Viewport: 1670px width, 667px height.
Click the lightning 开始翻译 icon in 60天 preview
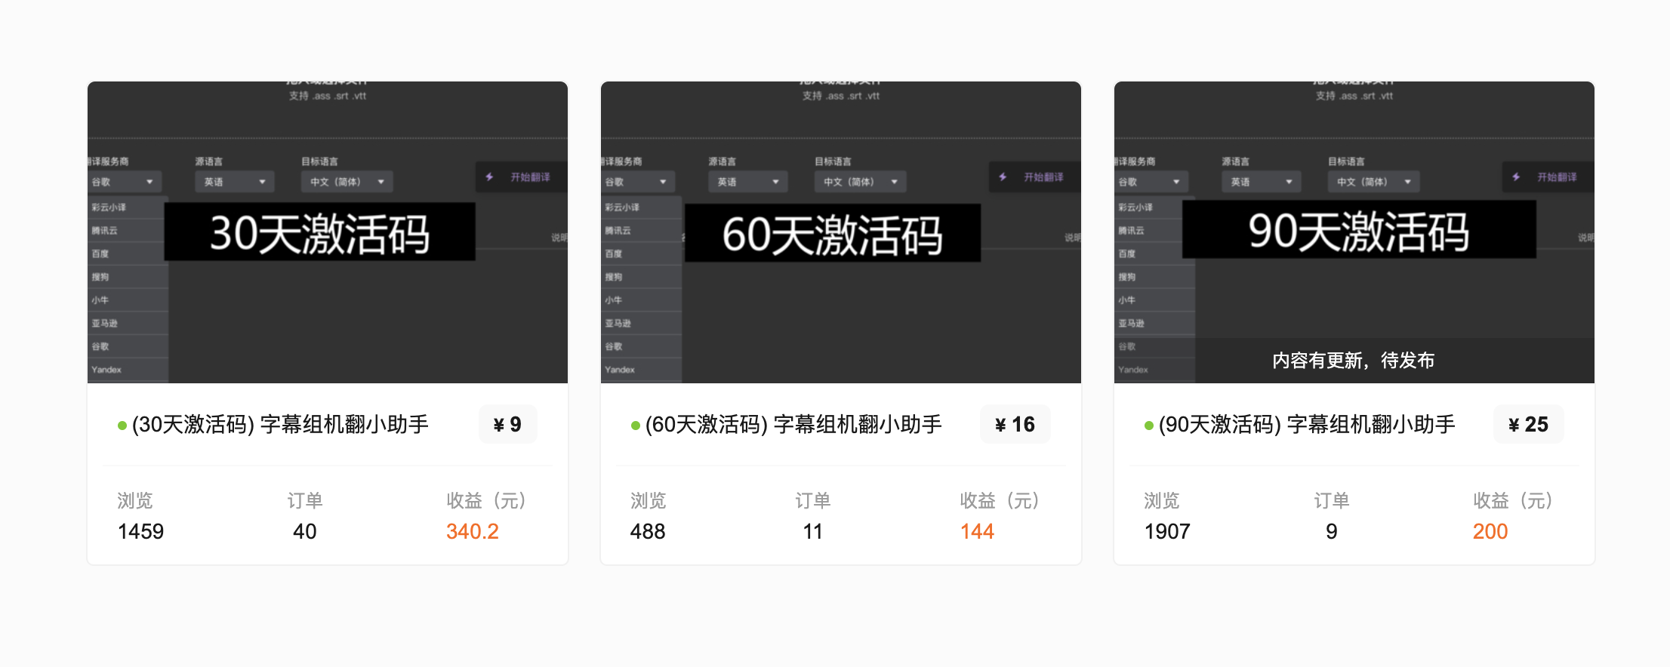[x=1003, y=177]
